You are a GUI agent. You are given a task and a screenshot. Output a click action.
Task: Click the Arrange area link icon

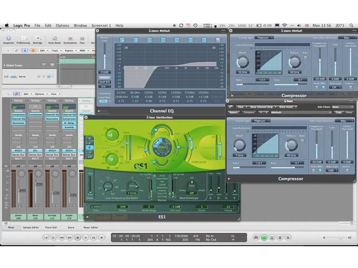click(x=16, y=50)
